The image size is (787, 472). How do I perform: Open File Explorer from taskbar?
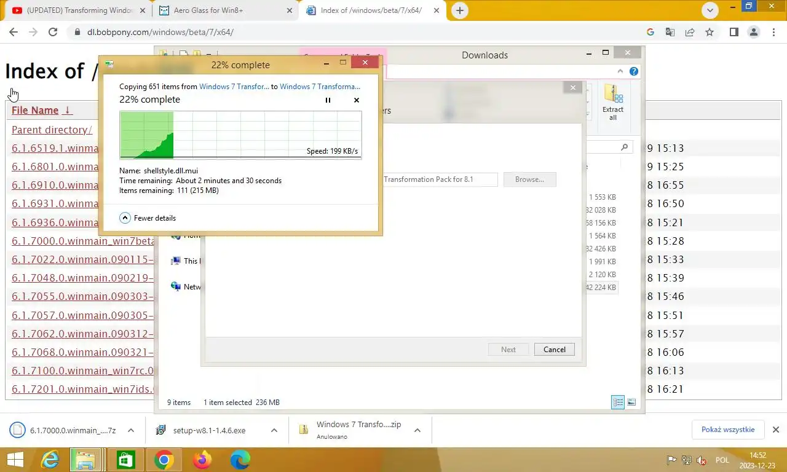tap(86, 460)
